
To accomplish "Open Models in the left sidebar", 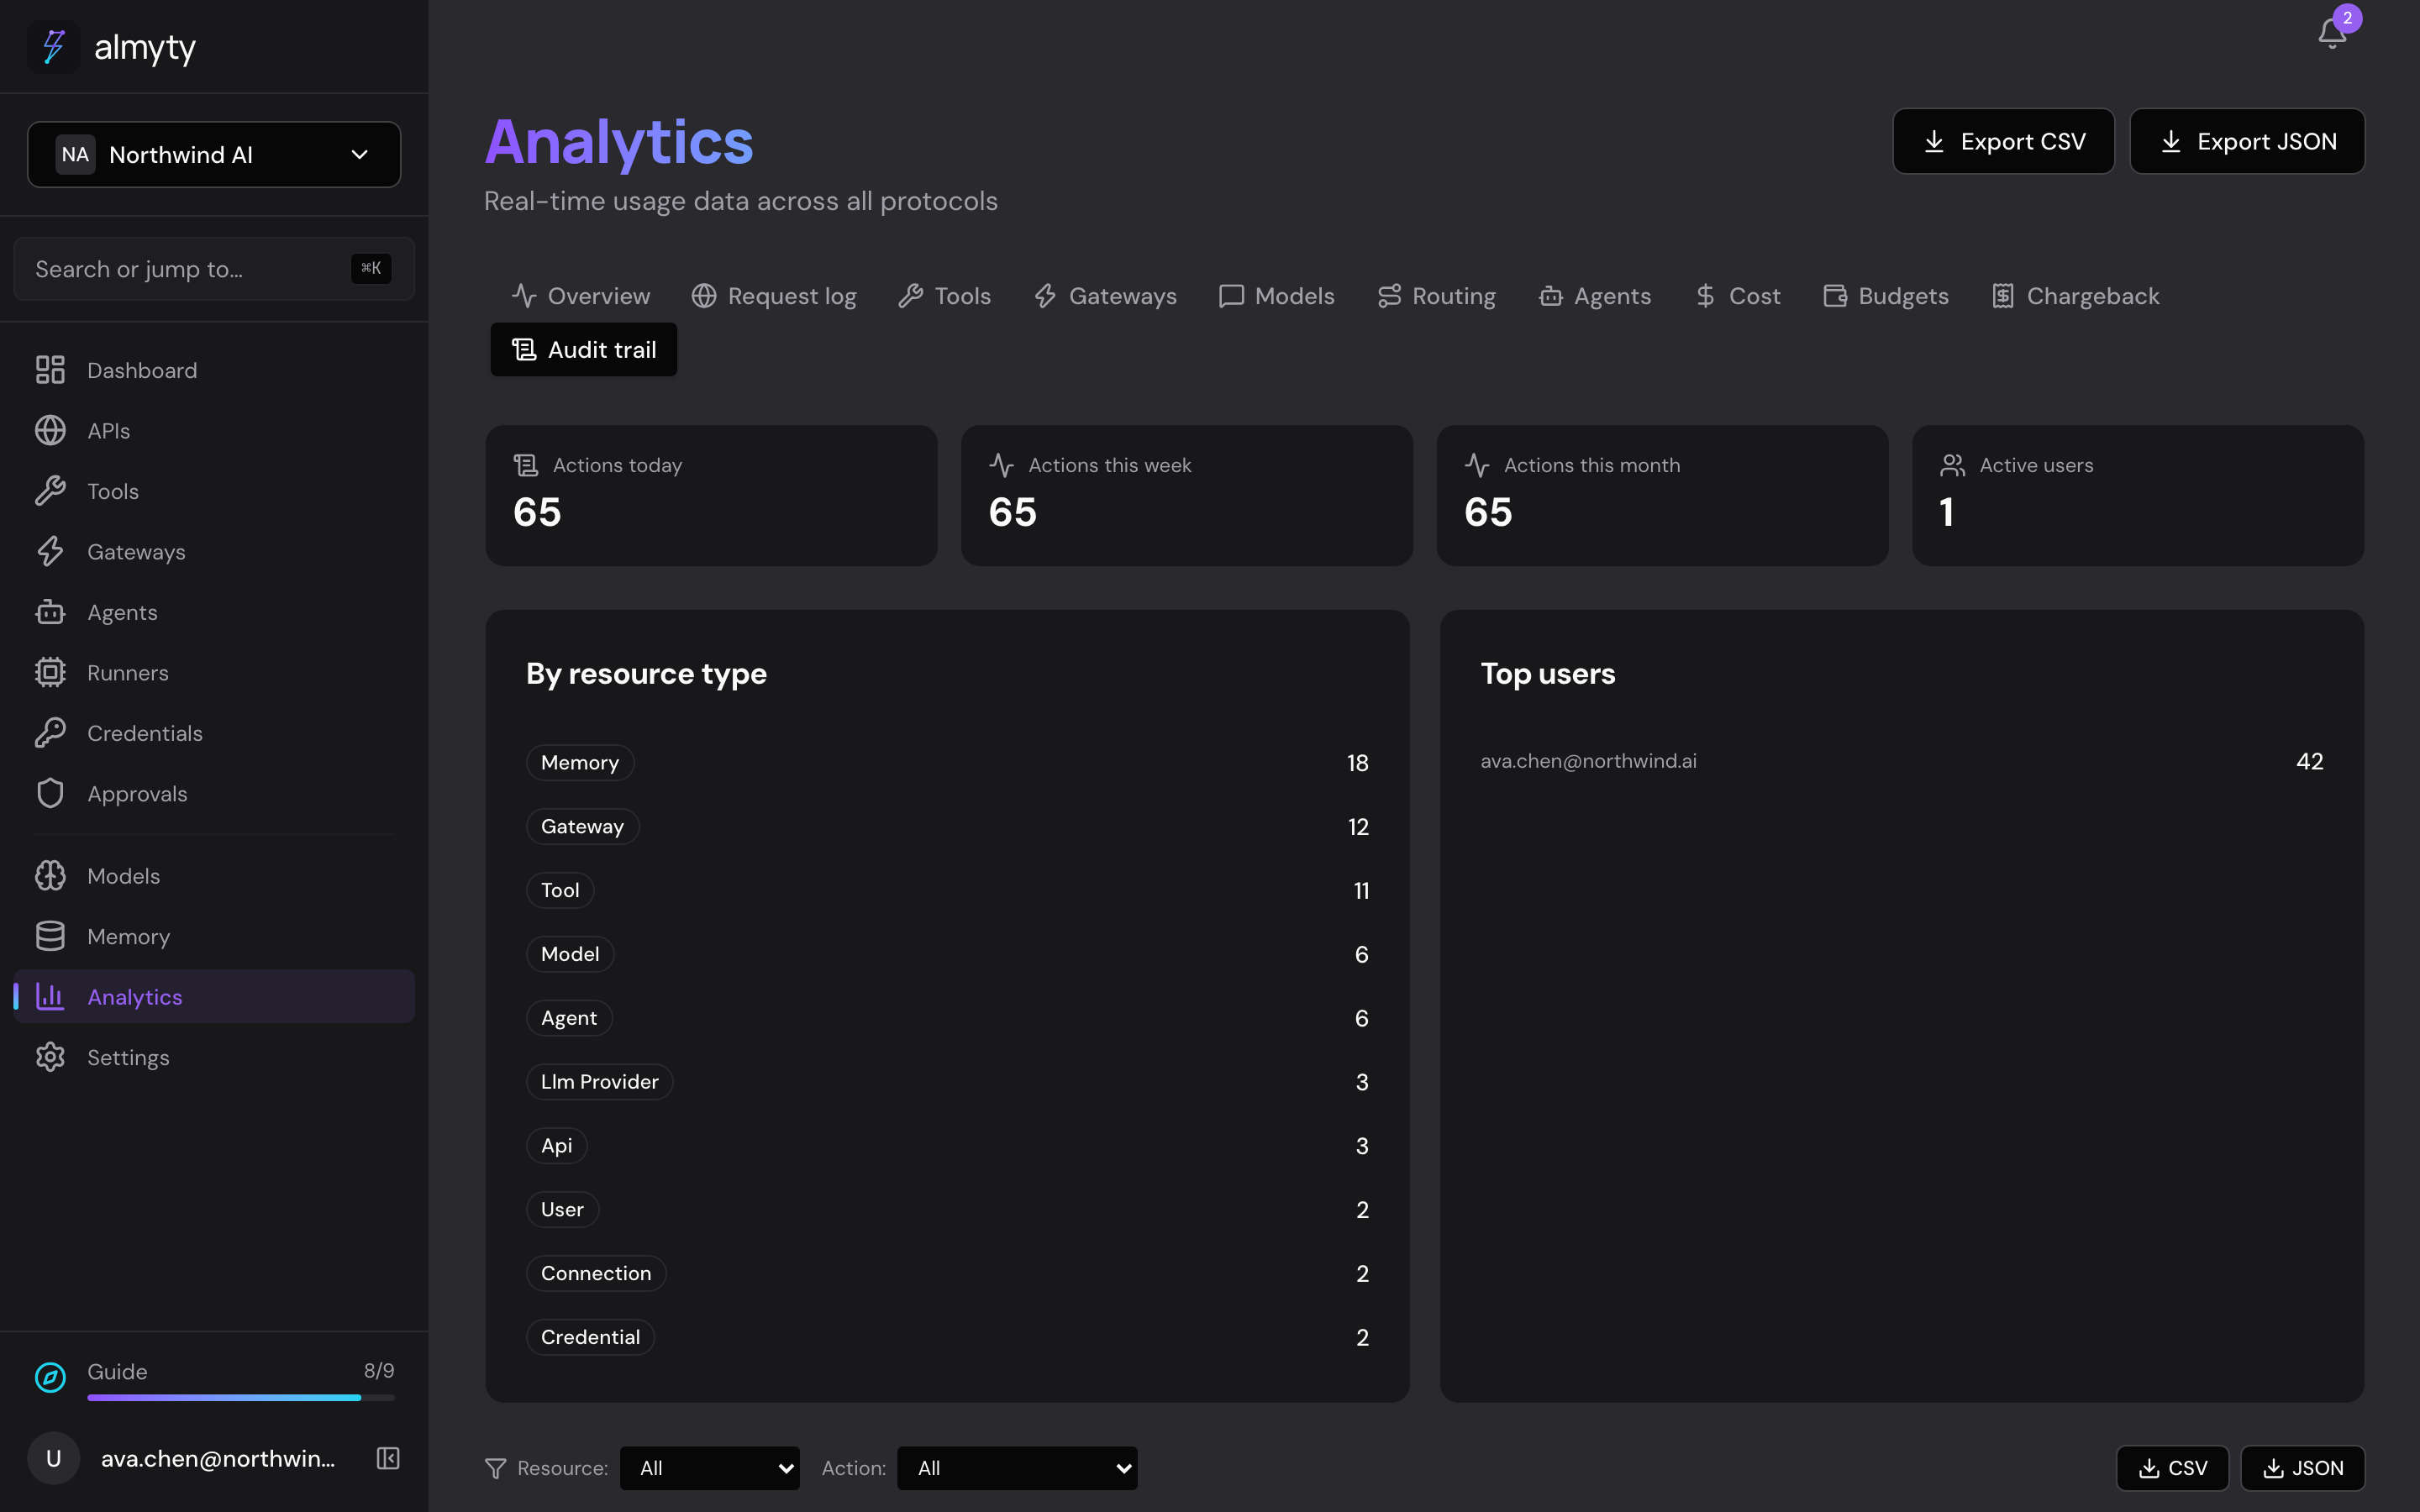I will tap(214, 876).
